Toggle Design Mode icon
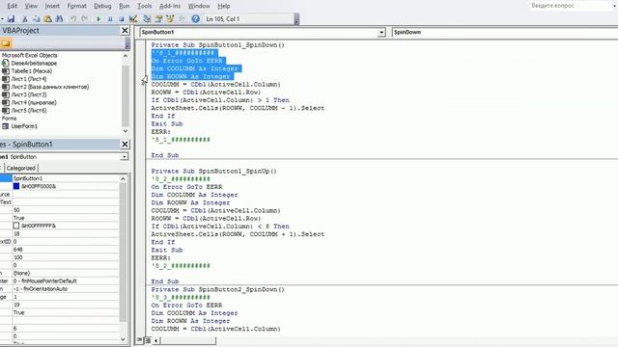The width and height of the screenshot is (618, 347). (133, 19)
